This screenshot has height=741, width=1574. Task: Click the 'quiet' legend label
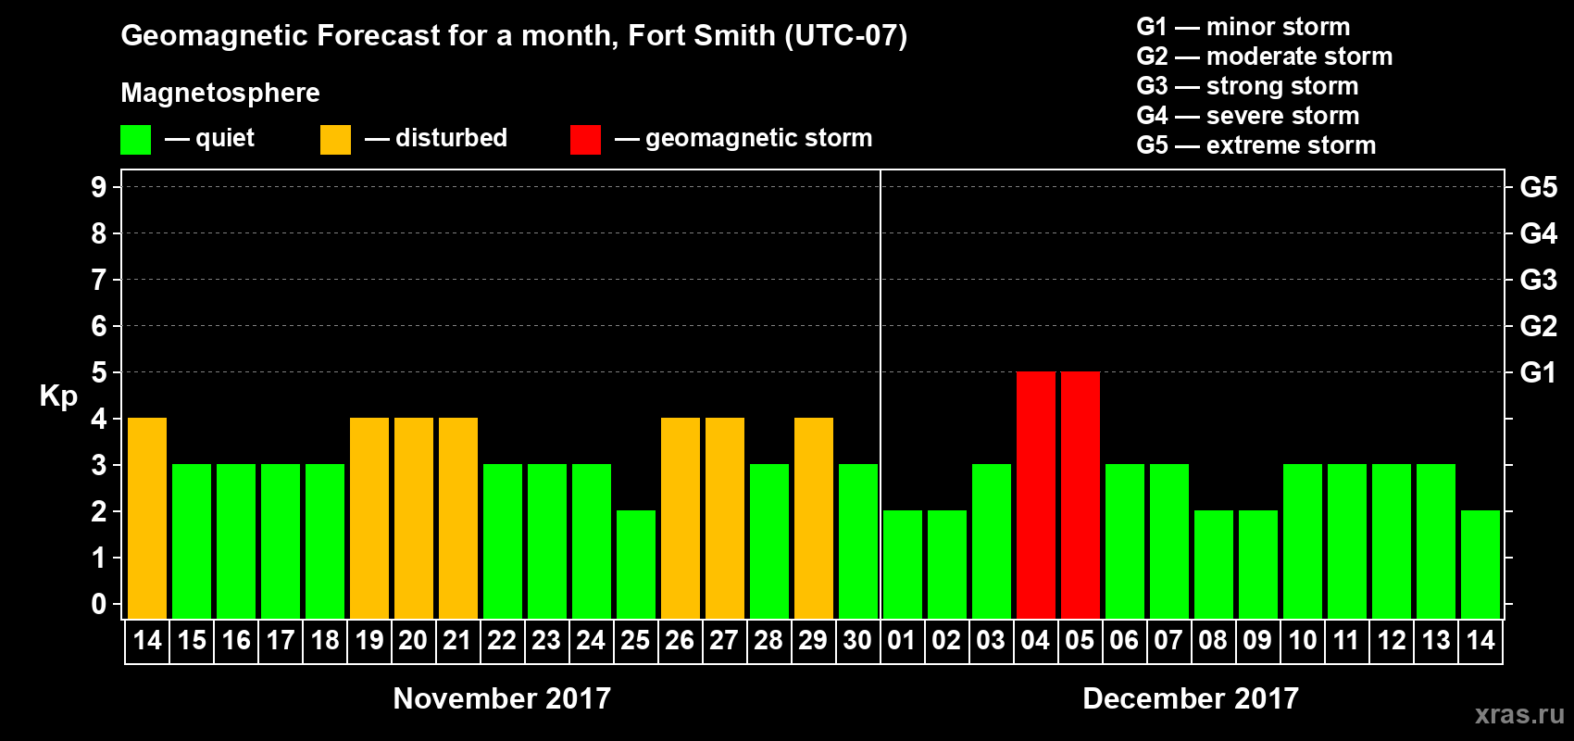[x=225, y=138]
